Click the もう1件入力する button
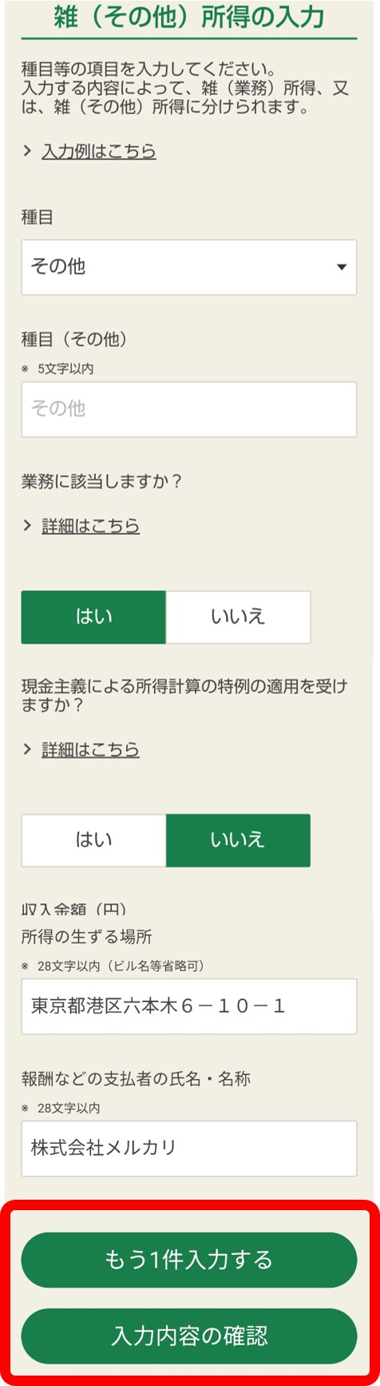 point(189,1260)
